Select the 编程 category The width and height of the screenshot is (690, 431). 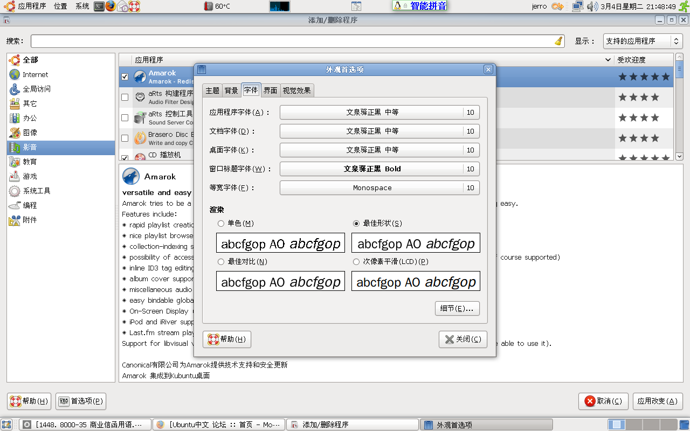(61, 205)
